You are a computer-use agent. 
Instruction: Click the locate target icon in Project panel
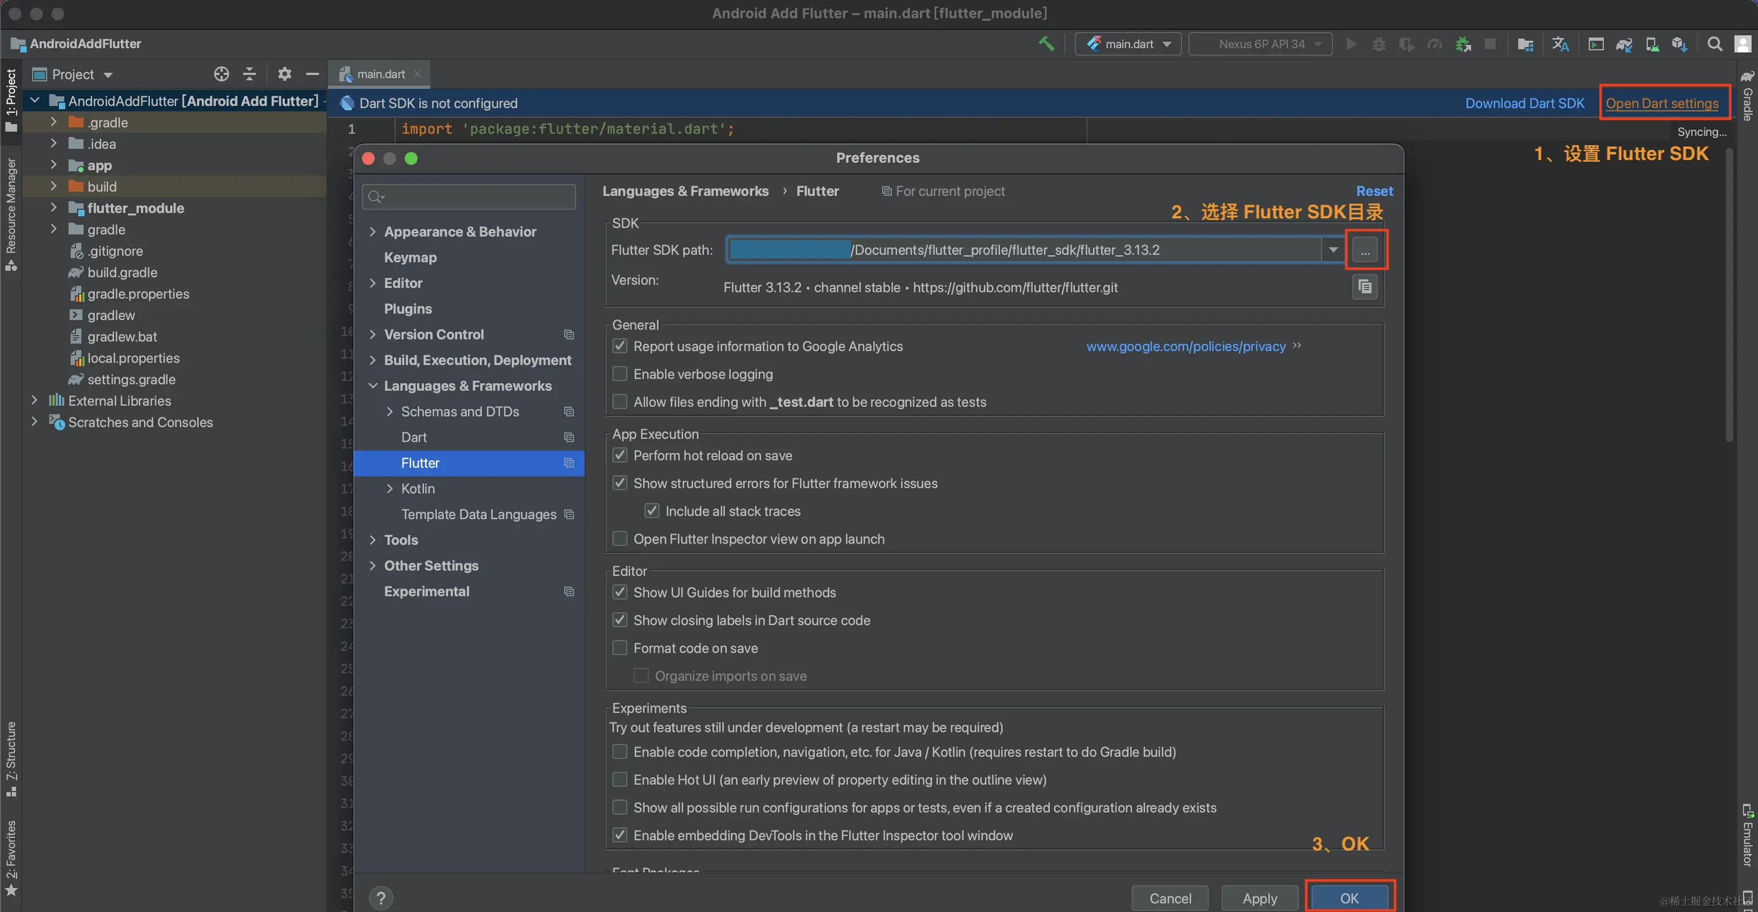[x=221, y=74]
